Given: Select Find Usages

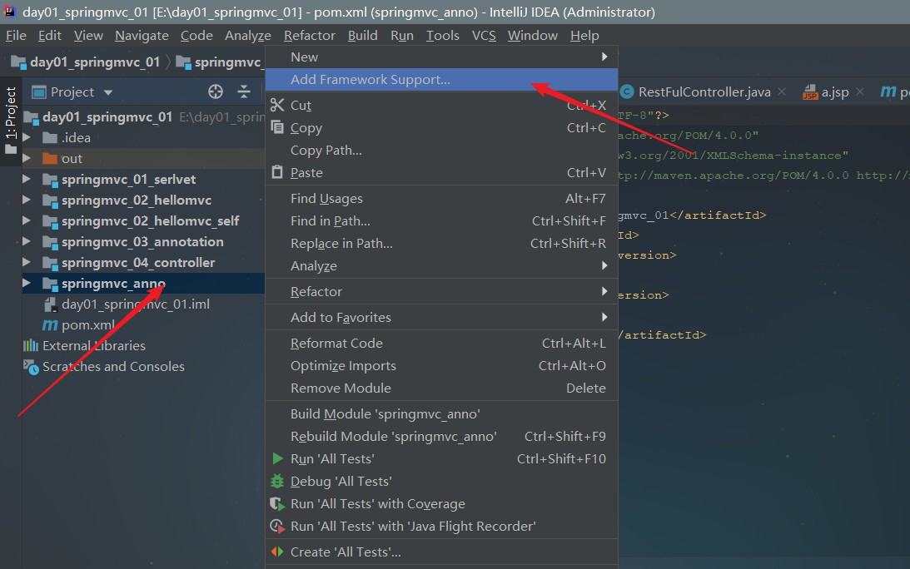Looking at the screenshot, I should (441, 198).
